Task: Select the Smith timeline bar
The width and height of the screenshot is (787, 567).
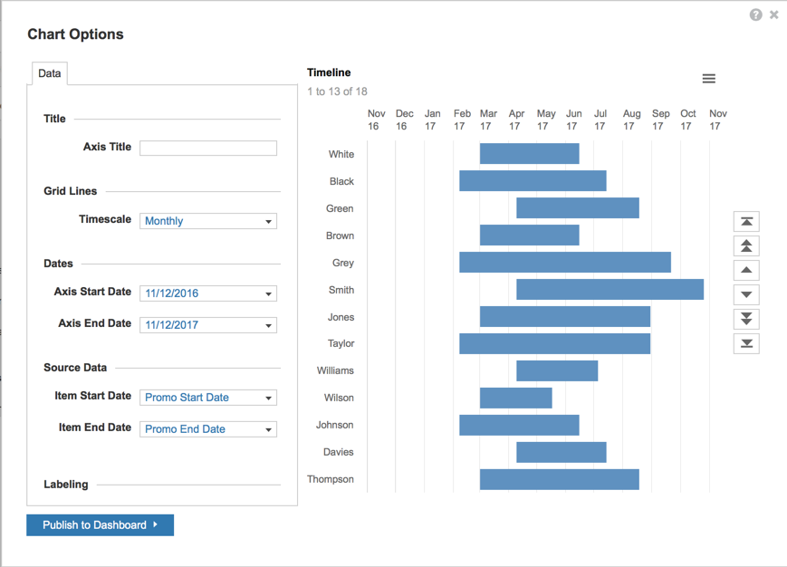Action: pyautogui.click(x=609, y=290)
